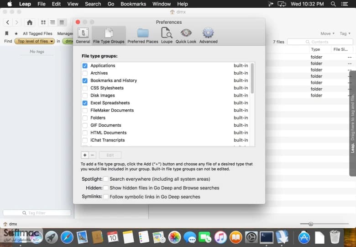Enable Disk Images file type group

[85, 96]
